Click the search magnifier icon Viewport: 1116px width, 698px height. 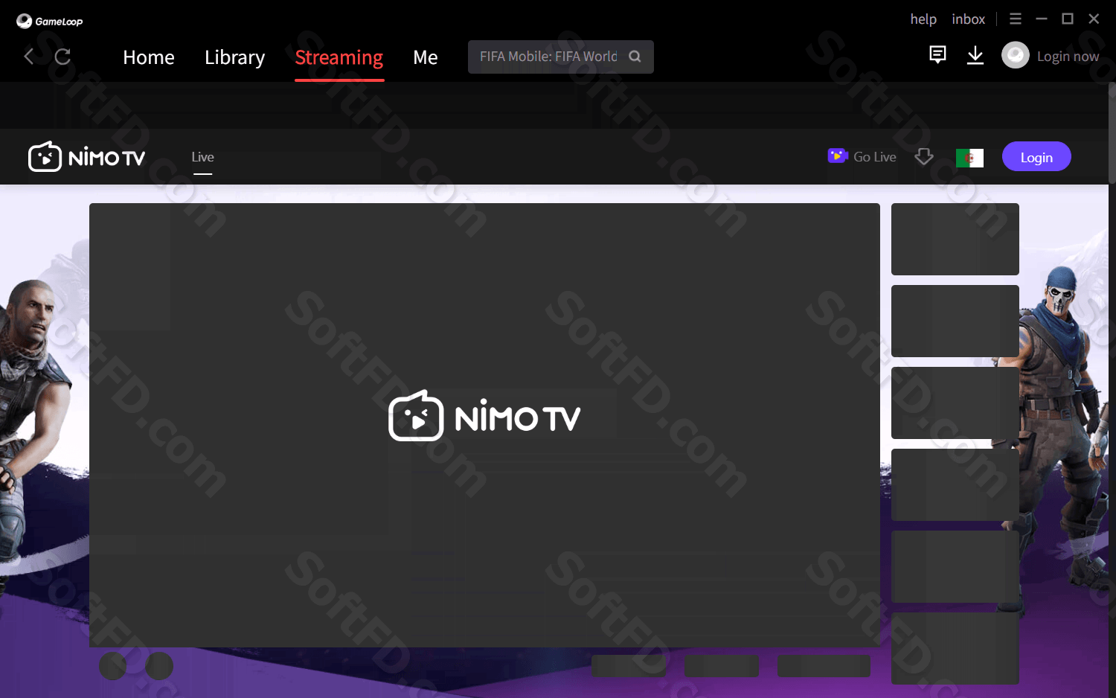point(635,57)
